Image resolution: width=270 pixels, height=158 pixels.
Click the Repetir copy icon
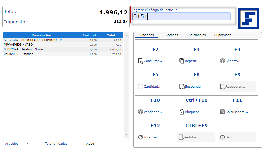(182, 61)
